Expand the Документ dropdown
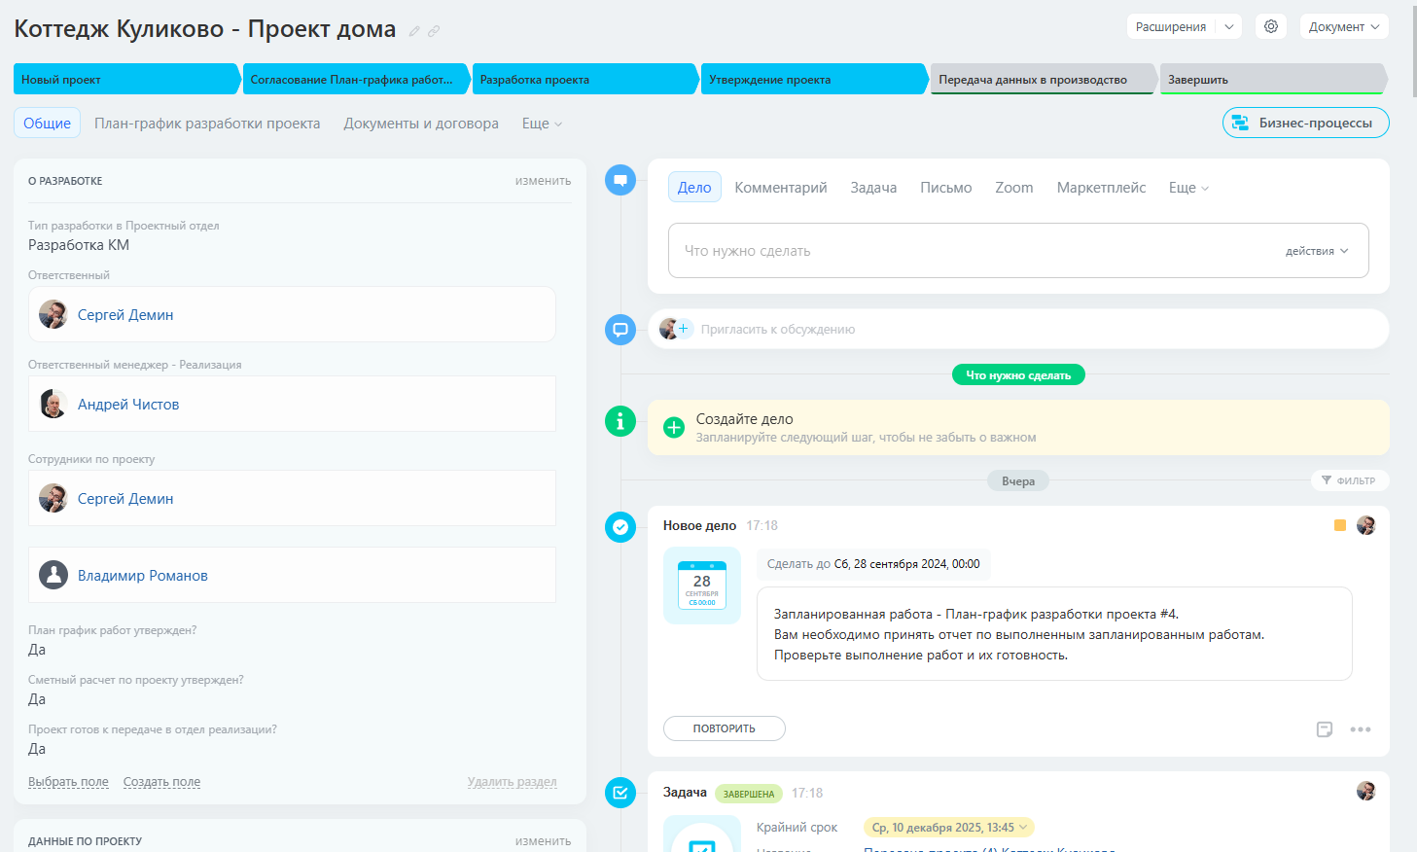This screenshot has width=1417, height=852. tap(1344, 26)
